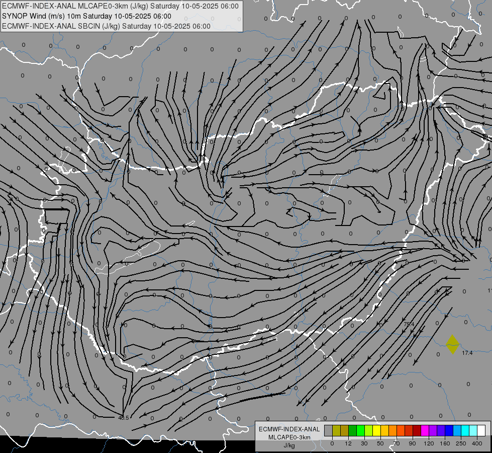Click the legend tick label 160
The width and height of the screenshot is (492, 453).
(x=445, y=443)
